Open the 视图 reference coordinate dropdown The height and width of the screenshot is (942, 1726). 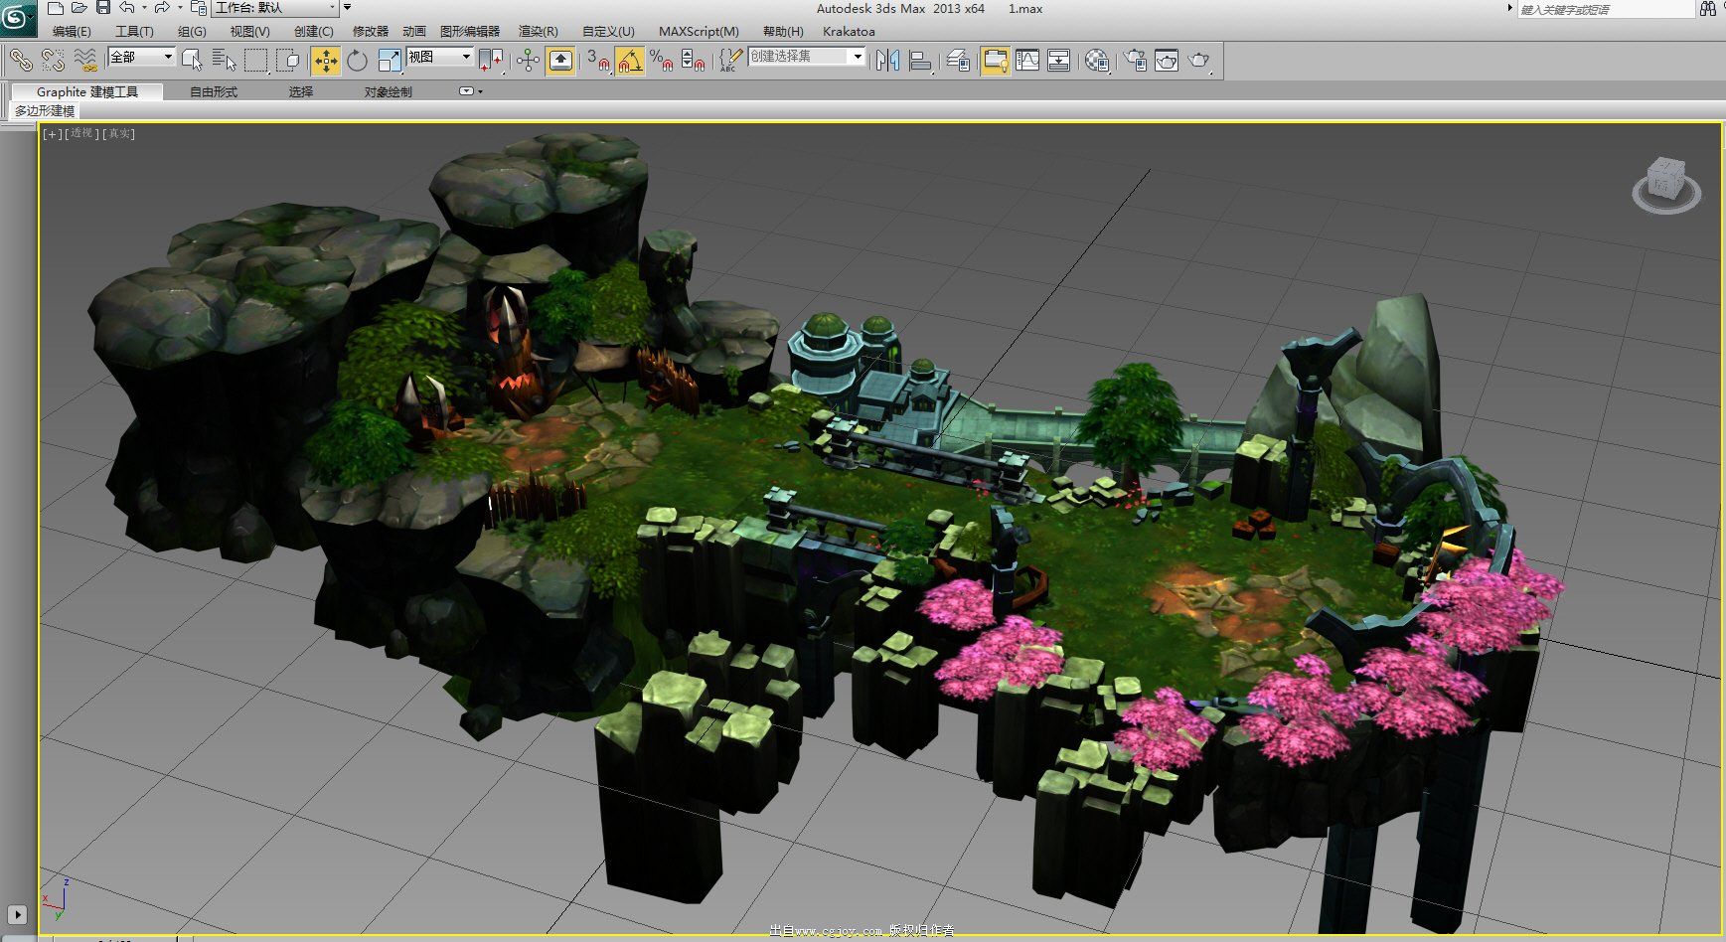tap(465, 57)
